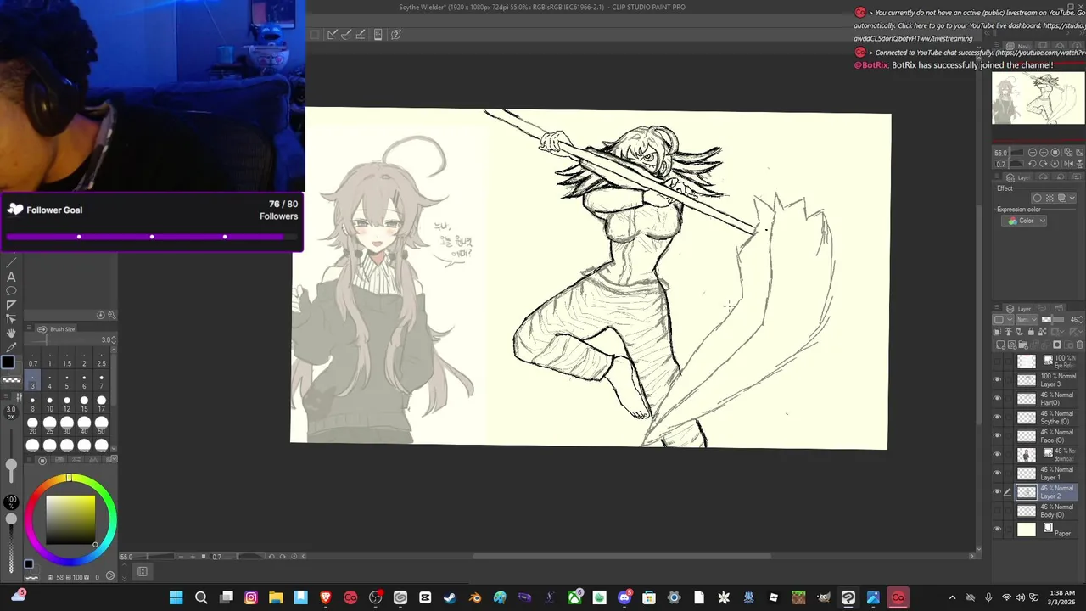The width and height of the screenshot is (1086, 611).
Task: Open Blender from the taskbar
Action: tap(475, 597)
